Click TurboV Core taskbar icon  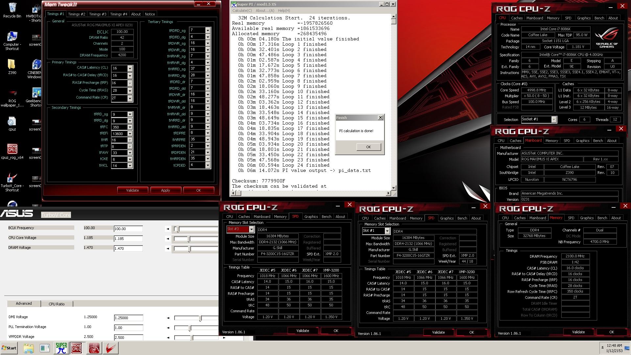point(110,348)
